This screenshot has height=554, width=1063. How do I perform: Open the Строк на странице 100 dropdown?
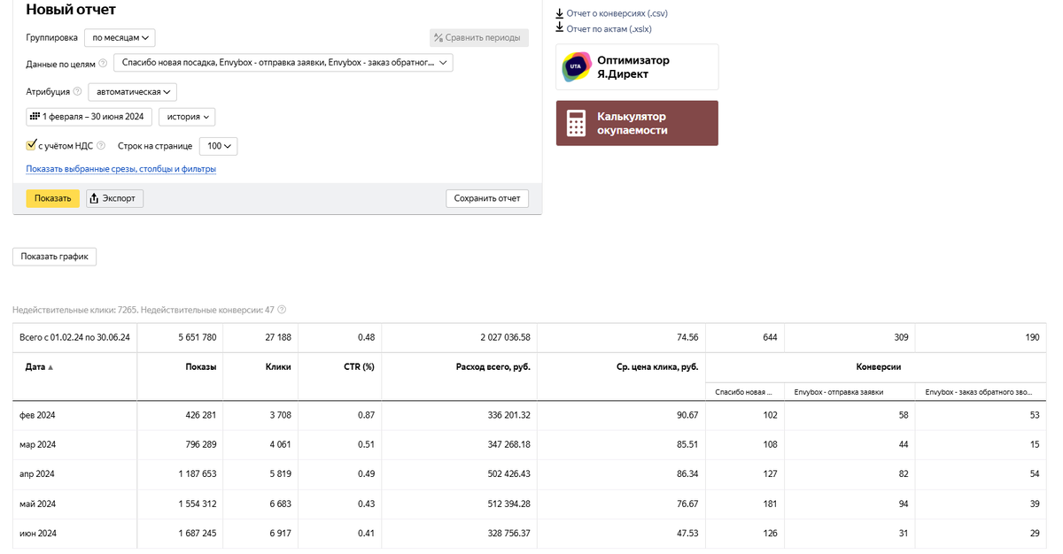(218, 146)
